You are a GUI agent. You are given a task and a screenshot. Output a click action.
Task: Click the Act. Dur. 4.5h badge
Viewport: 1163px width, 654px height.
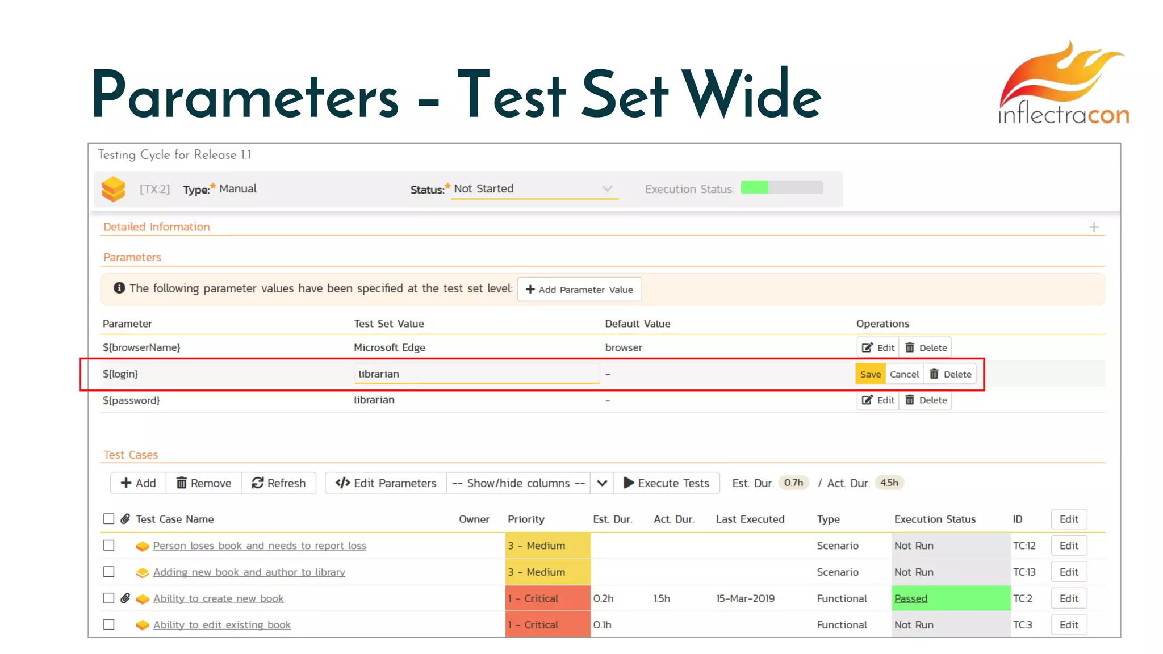[889, 483]
